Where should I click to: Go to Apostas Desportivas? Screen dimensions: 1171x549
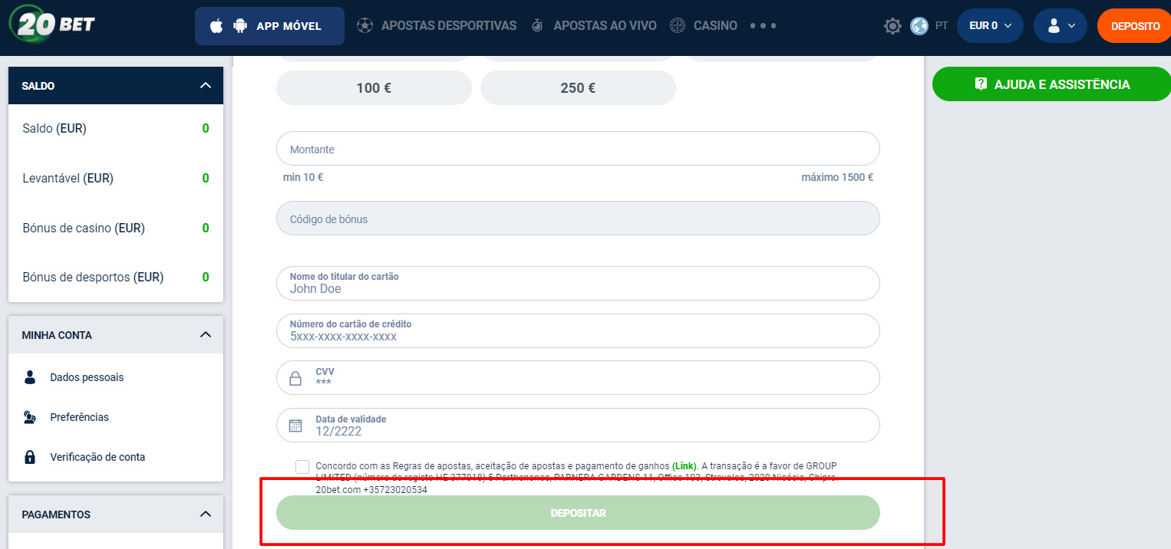pos(448,26)
